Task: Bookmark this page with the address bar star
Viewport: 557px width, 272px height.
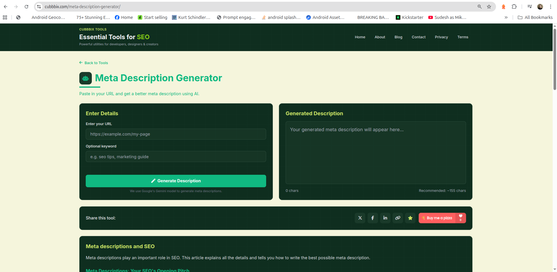Action: pos(489,6)
